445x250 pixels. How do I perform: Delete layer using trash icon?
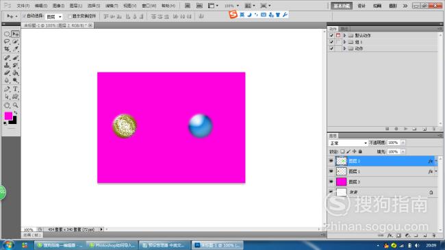[433, 236]
